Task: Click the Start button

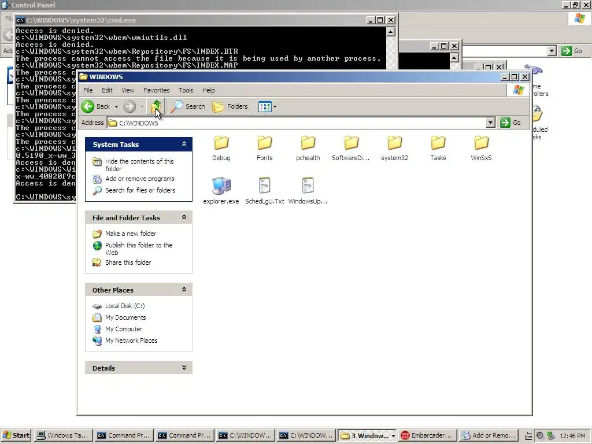Action: [16, 435]
